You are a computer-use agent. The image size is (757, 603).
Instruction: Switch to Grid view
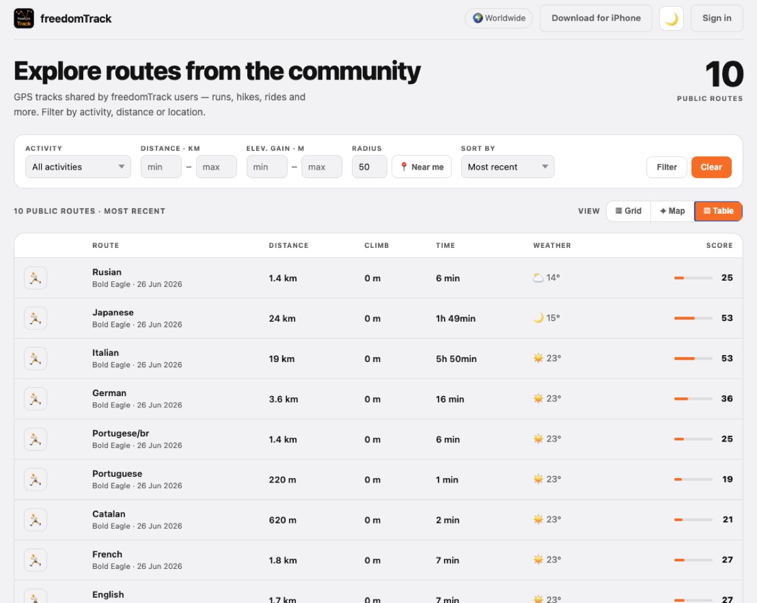[629, 211]
